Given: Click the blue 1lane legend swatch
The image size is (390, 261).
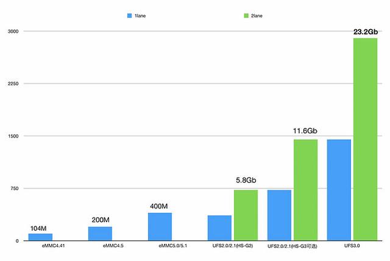Looking at the screenshot, I should pos(129,16).
